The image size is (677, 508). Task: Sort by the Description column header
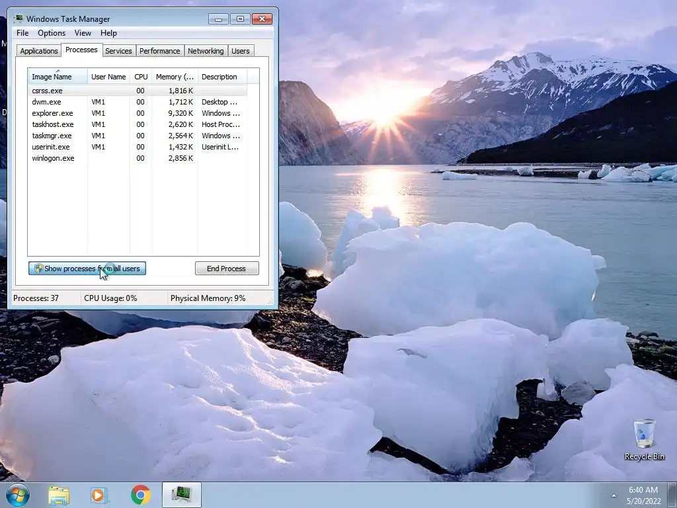pos(222,77)
